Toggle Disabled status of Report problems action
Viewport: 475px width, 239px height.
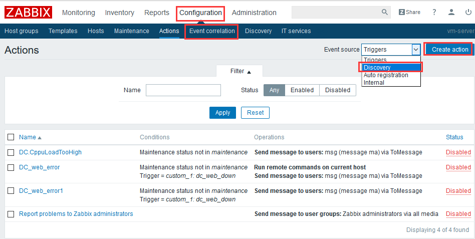click(458, 214)
